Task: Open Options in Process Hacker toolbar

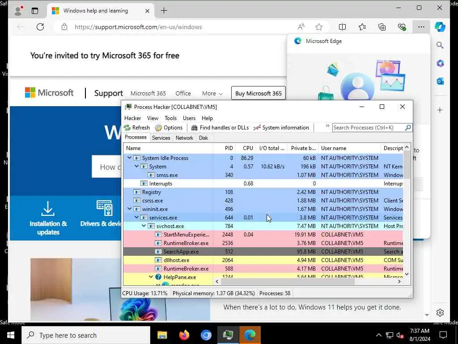Action: [x=169, y=128]
